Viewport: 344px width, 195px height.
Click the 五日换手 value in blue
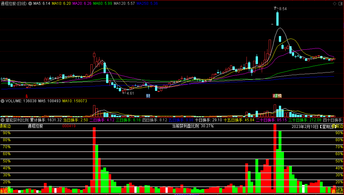click(181, 120)
